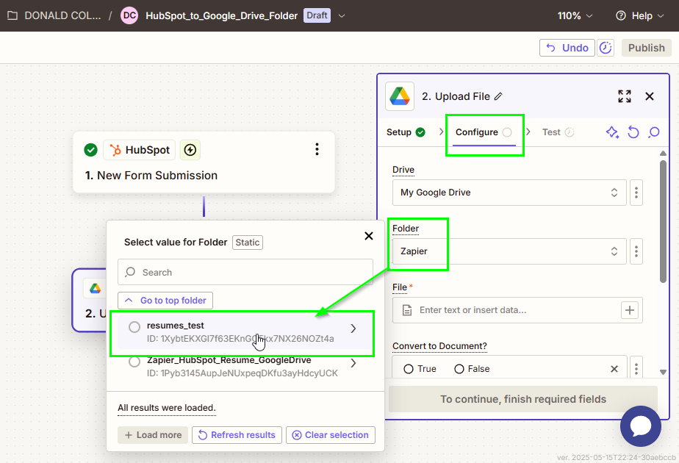Screen dimensions: 679x463
Task: Click the Go to top folder button
Action: [165, 301]
